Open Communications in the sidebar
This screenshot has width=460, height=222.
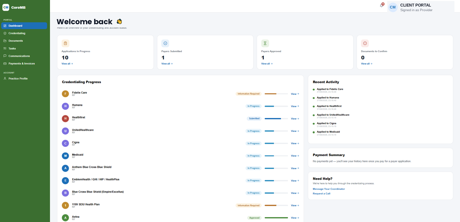pos(24,56)
